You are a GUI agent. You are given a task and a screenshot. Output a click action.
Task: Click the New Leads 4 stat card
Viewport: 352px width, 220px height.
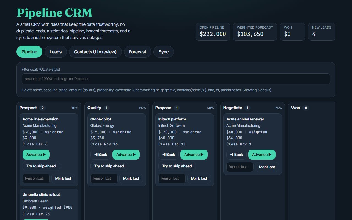(x=322, y=32)
